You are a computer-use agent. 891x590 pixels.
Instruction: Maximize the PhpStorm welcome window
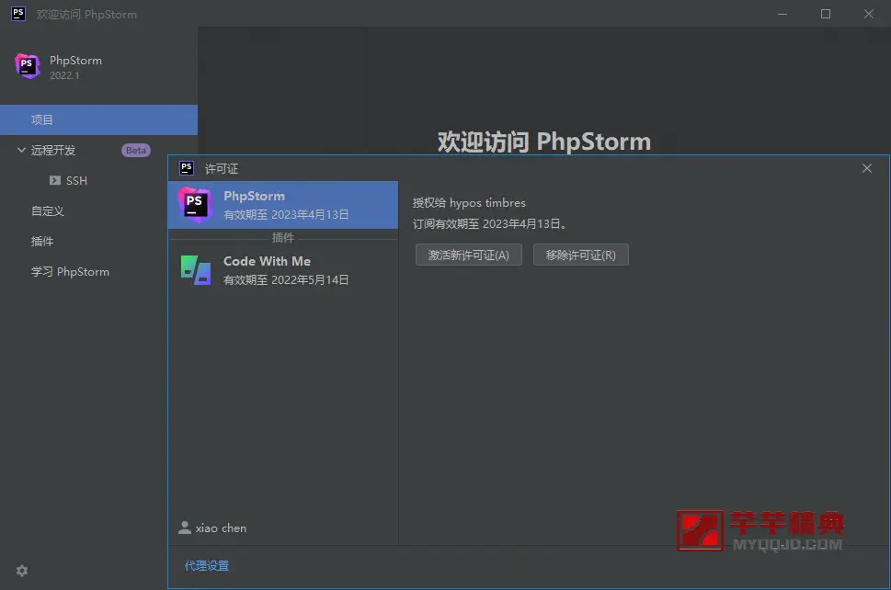(x=826, y=14)
